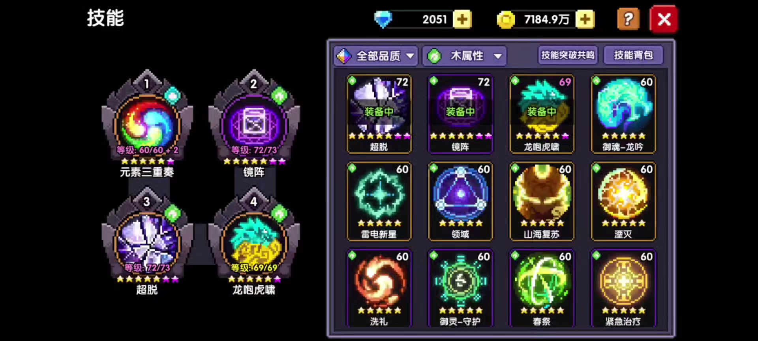Open the 技能背包 skill bag tab
The height and width of the screenshot is (341, 758).
[633, 55]
